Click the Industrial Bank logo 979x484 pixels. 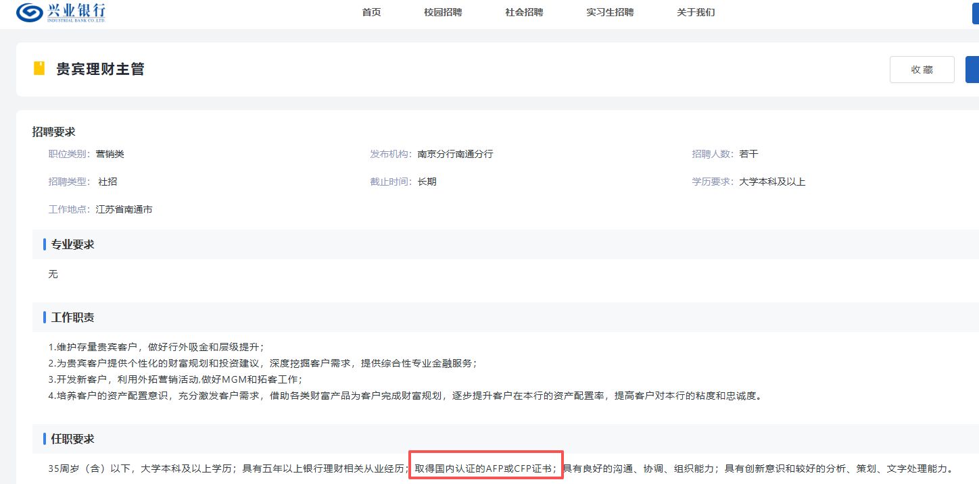point(61,12)
